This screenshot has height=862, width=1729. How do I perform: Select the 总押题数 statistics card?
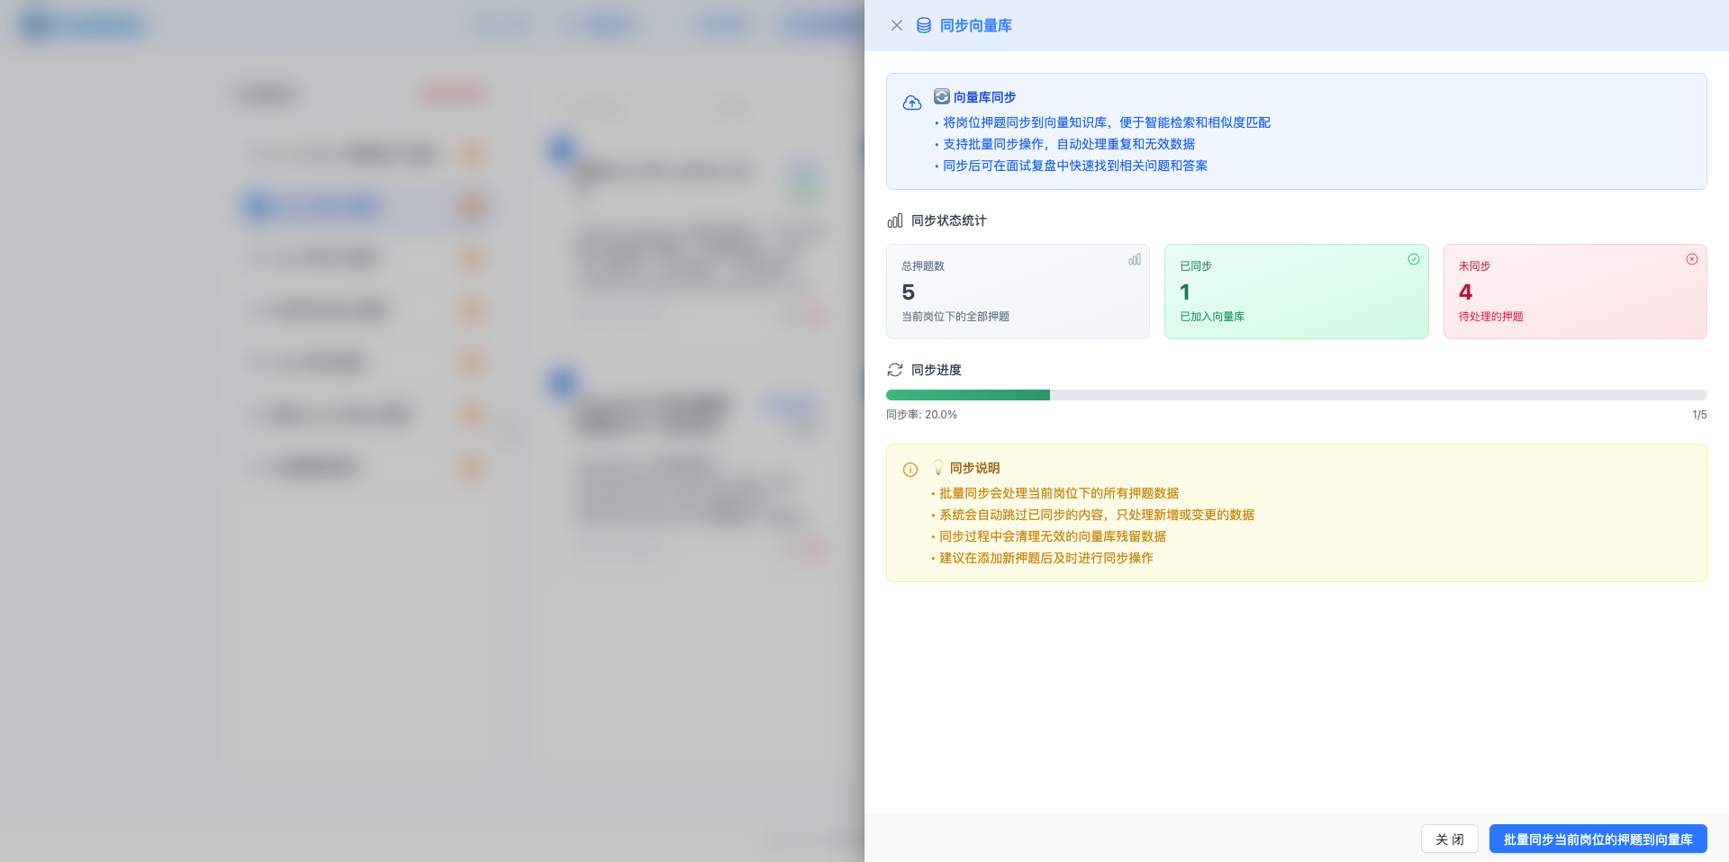(x=1017, y=292)
